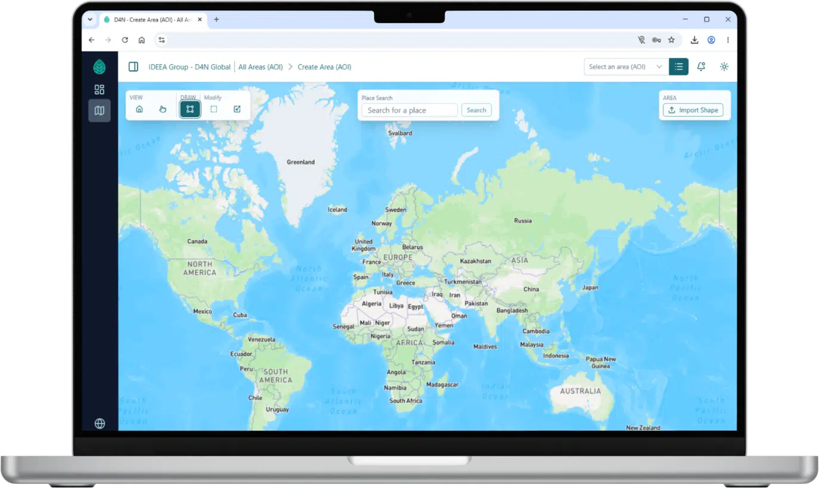Open the IDEEA Group - D4N Global breadcrumb

click(189, 67)
